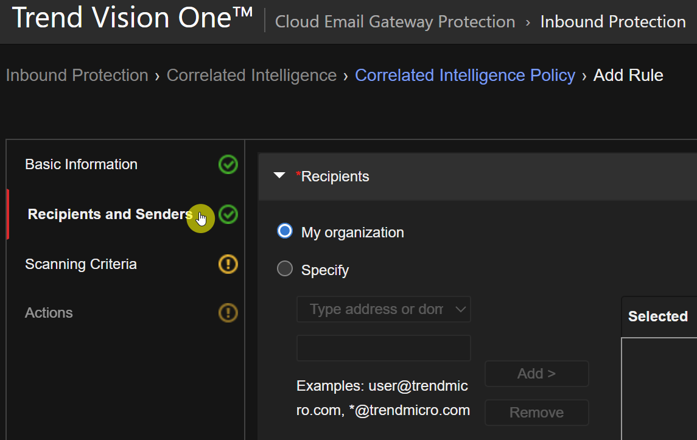Click Cloud Email Gateway Protection in the header
697x440 pixels.
(395, 22)
